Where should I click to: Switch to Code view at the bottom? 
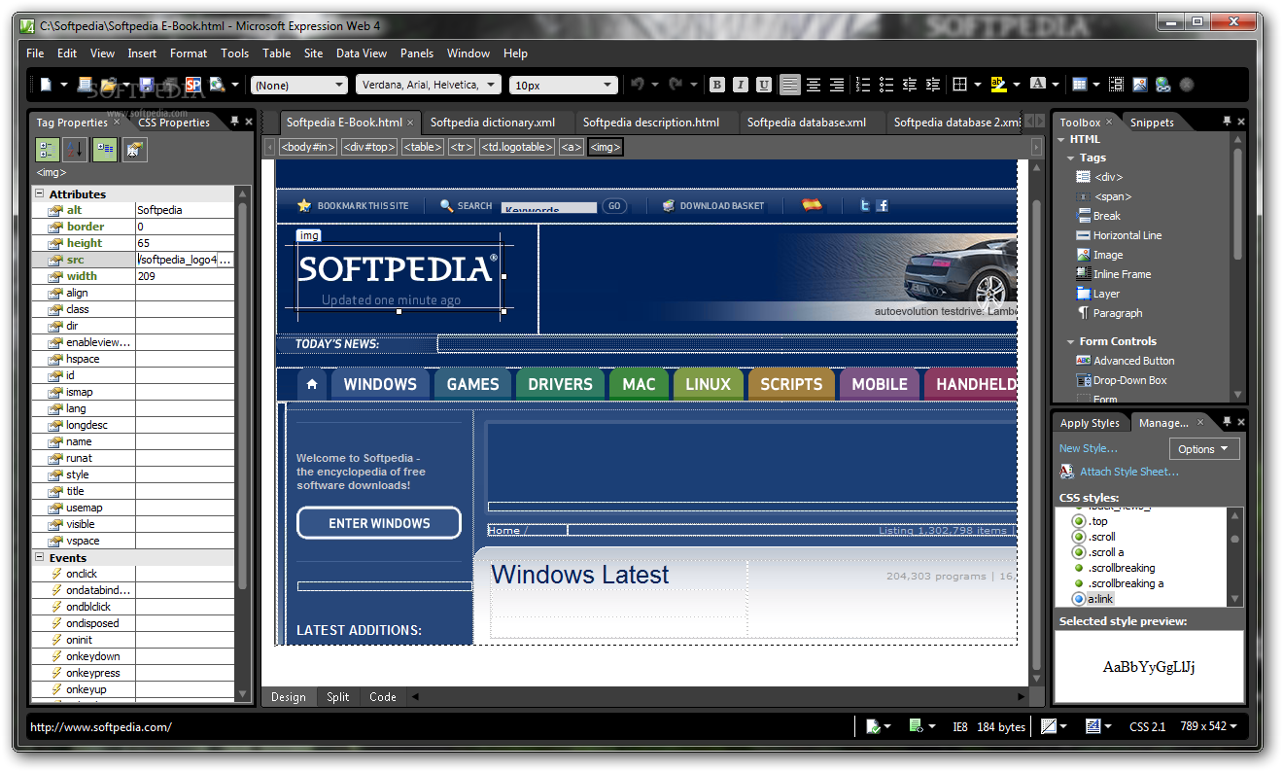[x=382, y=696]
